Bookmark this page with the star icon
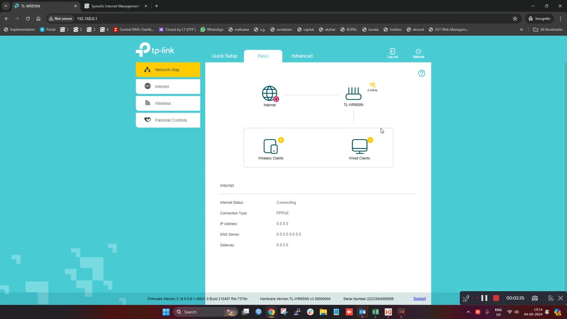The width and height of the screenshot is (567, 319). click(515, 19)
